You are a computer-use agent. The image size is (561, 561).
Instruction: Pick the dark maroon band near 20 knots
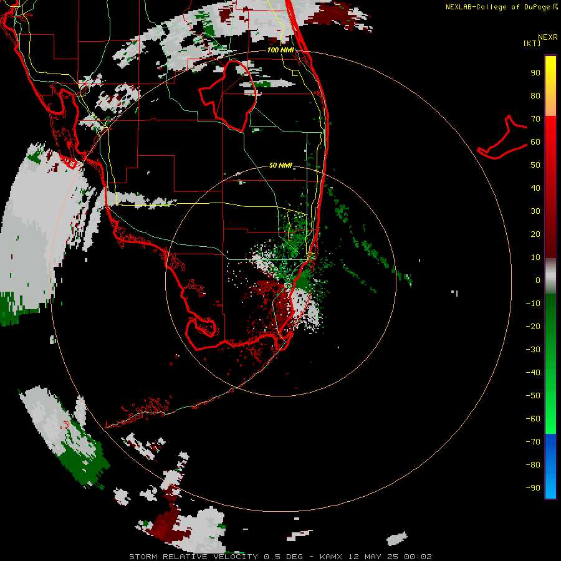(x=550, y=234)
